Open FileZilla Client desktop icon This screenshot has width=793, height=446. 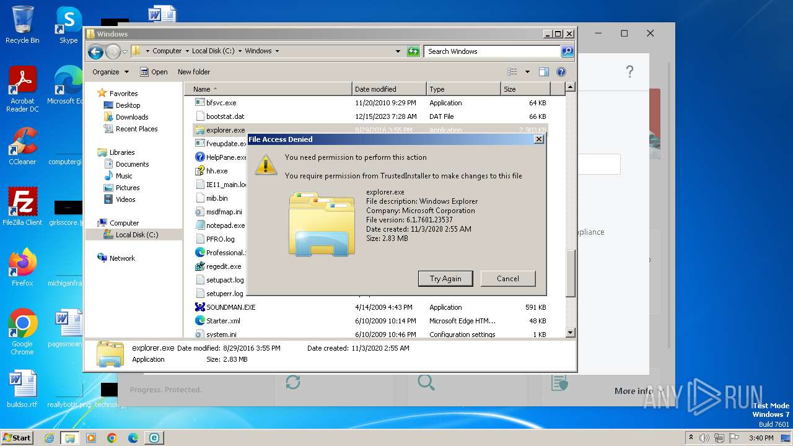(x=22, y=207)
